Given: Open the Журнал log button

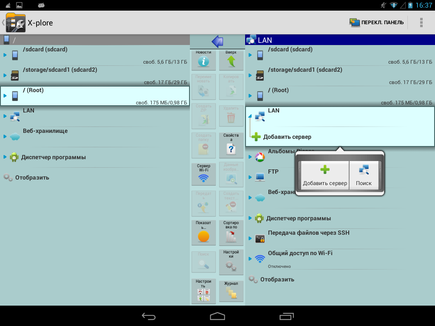Looking at the screenshot, I should (231, 291).
